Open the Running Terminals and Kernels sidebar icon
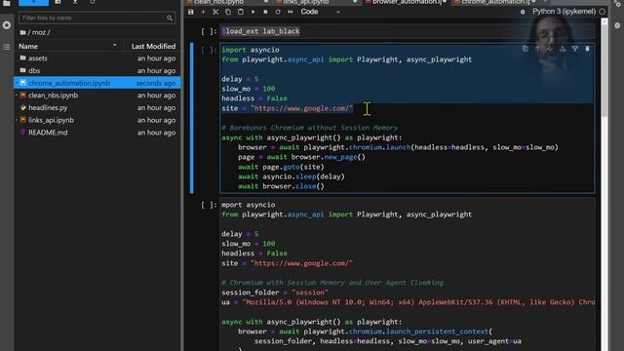The image size is (624, 351). [7, 25]
